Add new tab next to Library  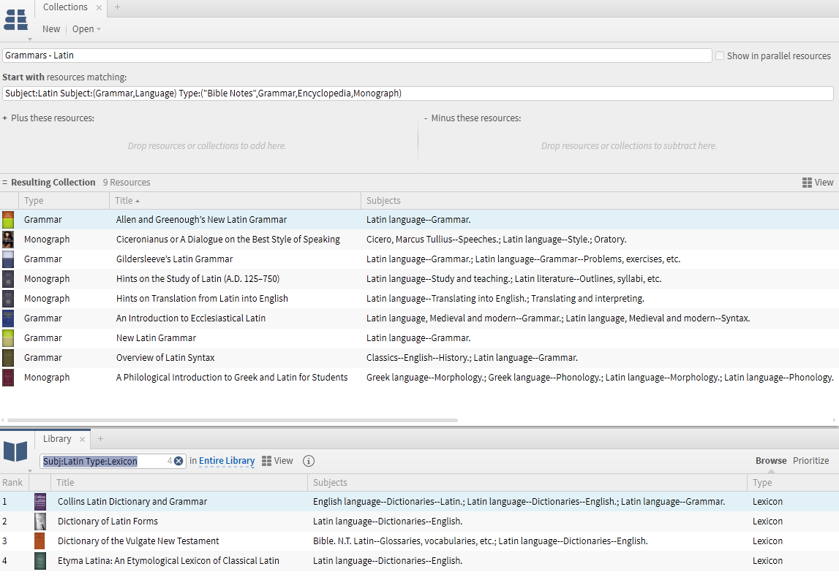100,439
